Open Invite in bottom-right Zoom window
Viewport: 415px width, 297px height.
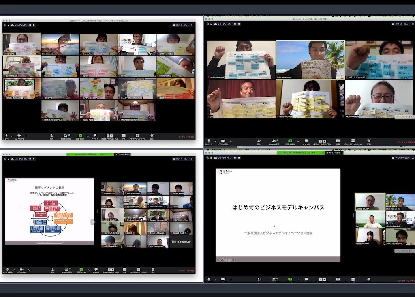tap(259, 279)
